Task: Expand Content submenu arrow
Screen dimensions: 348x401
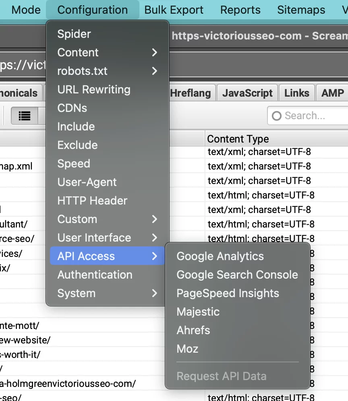Action: pyautogui.click(x=154, y=52)
